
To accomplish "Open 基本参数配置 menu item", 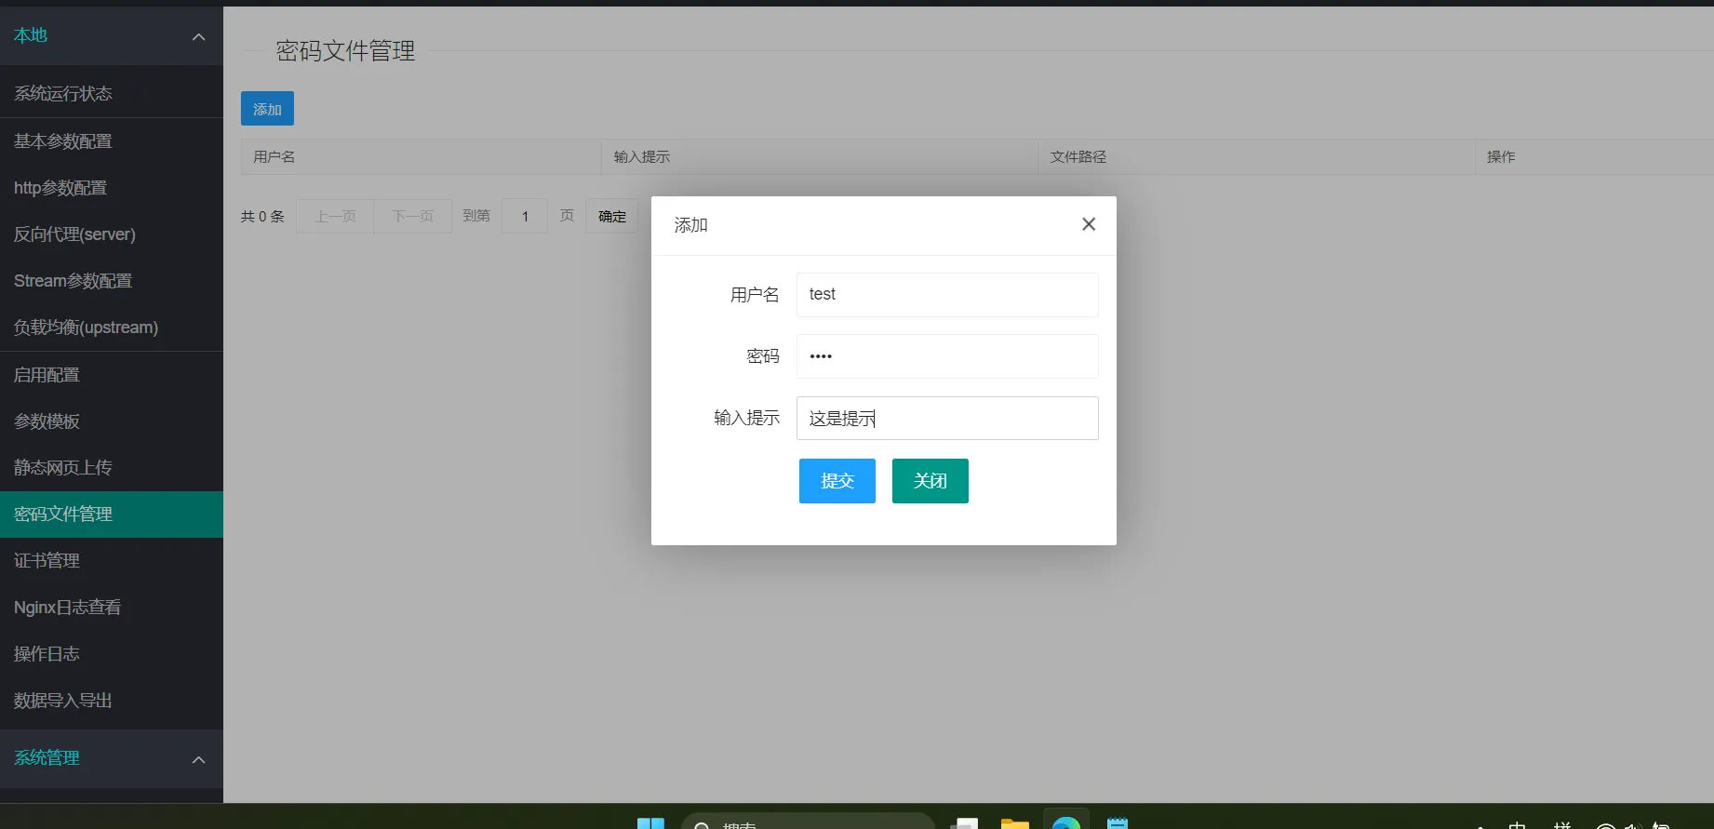I will [112, 141].
